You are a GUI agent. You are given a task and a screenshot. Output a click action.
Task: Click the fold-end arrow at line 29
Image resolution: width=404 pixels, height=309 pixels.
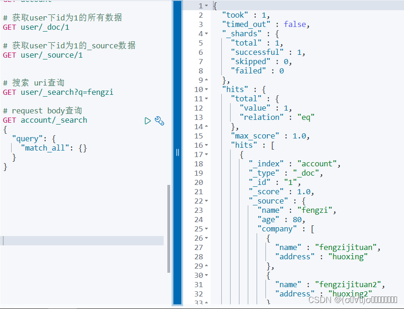click(x=206, y=266)
